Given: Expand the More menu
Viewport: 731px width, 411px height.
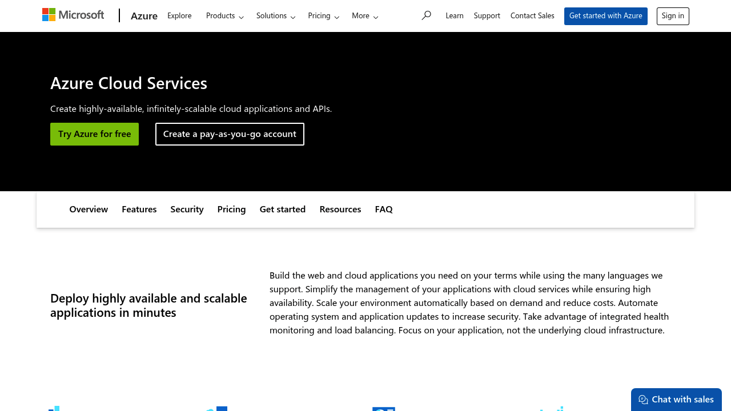Looking at the screenshot, I should pos(364,15).
